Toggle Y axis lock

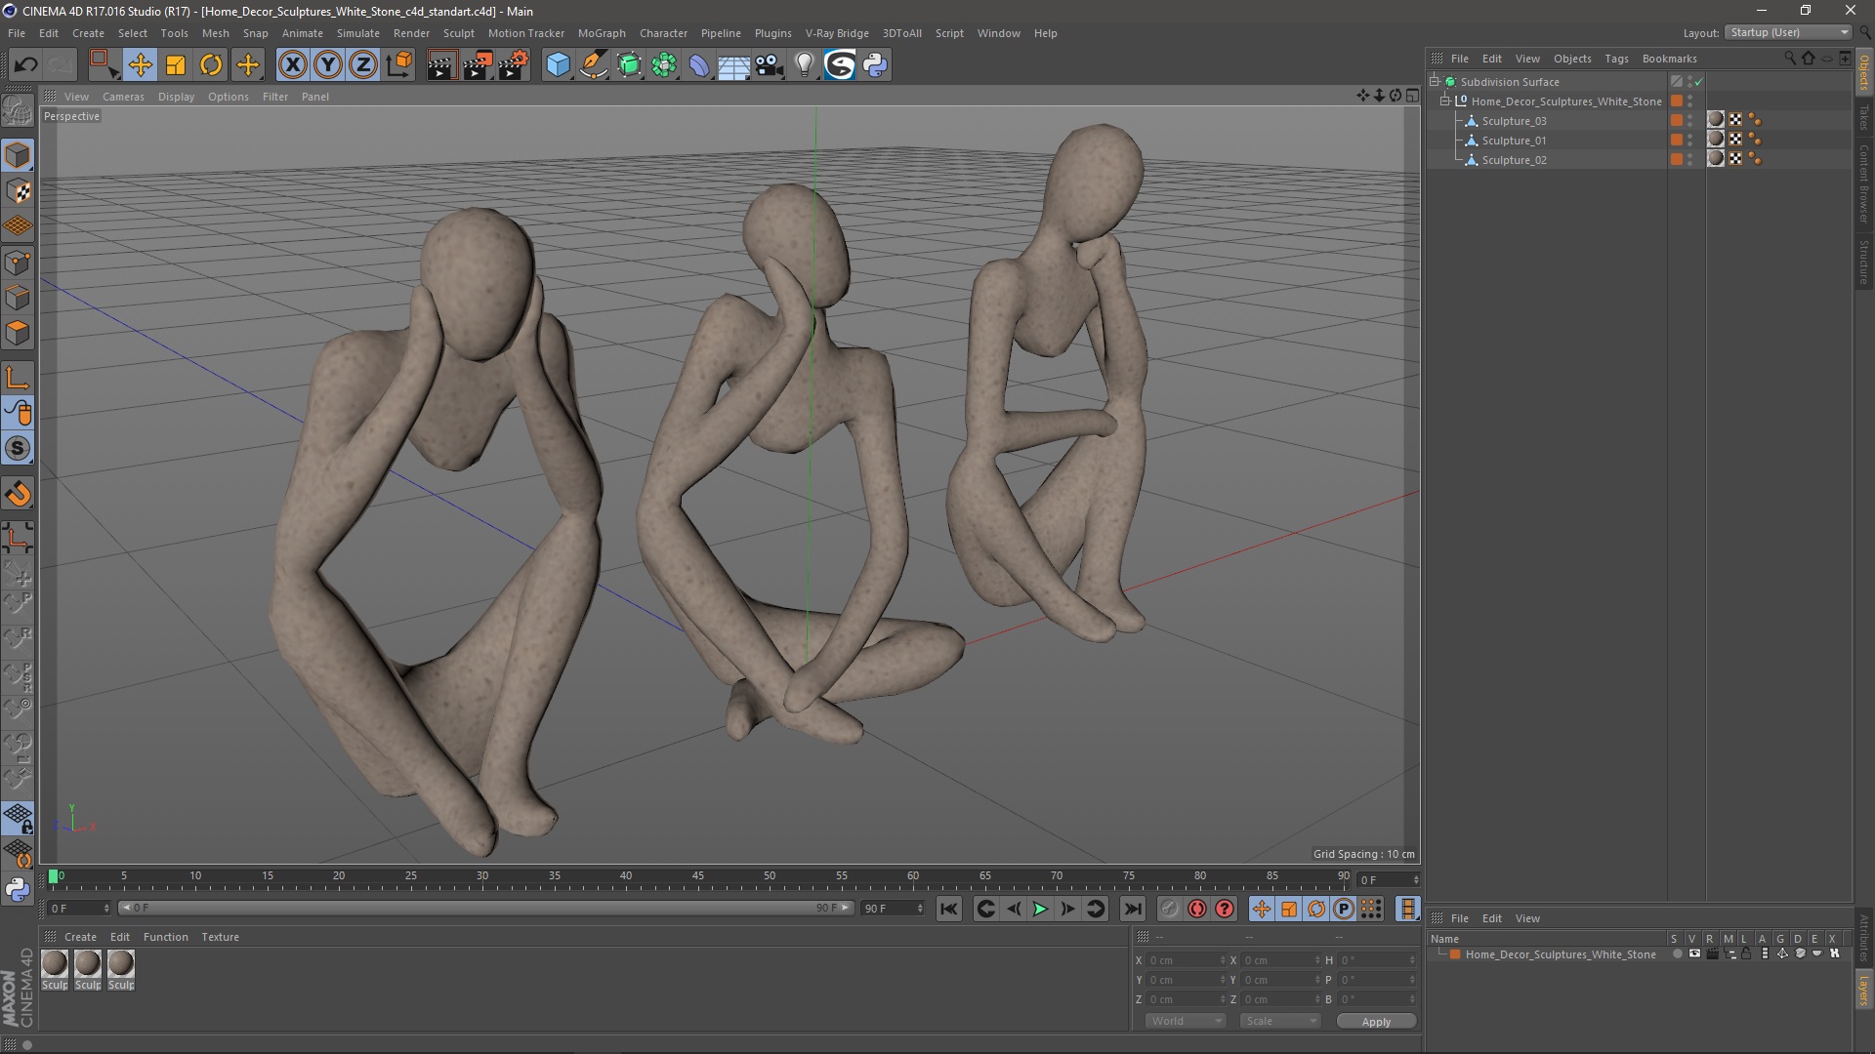pos(328,65)
